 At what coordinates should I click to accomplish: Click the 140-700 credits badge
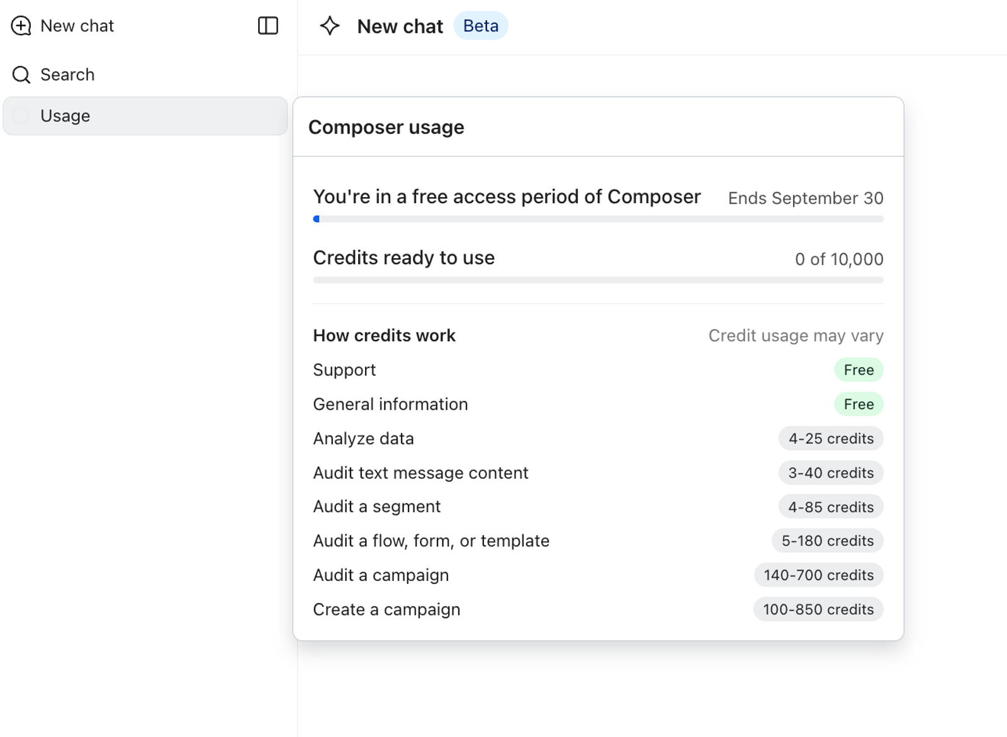[x=819, y=575]
